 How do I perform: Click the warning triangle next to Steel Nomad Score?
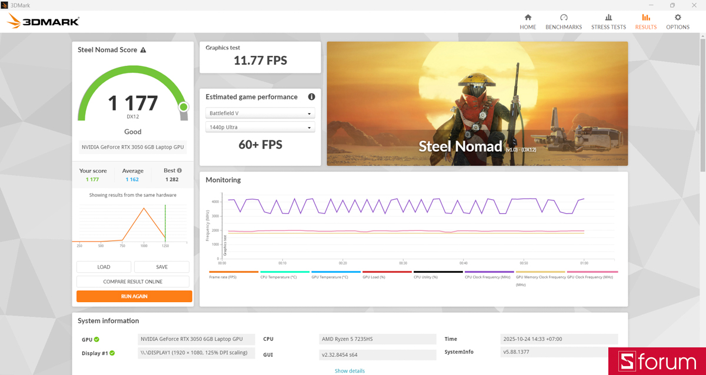click(x=143, y=50)
